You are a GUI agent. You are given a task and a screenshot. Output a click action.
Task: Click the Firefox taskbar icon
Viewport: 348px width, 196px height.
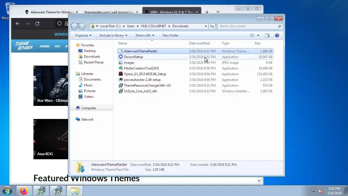coord(24,191)
